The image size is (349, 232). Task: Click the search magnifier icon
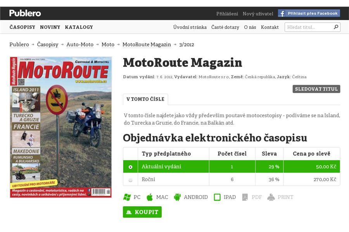click(x=336, y=27)
